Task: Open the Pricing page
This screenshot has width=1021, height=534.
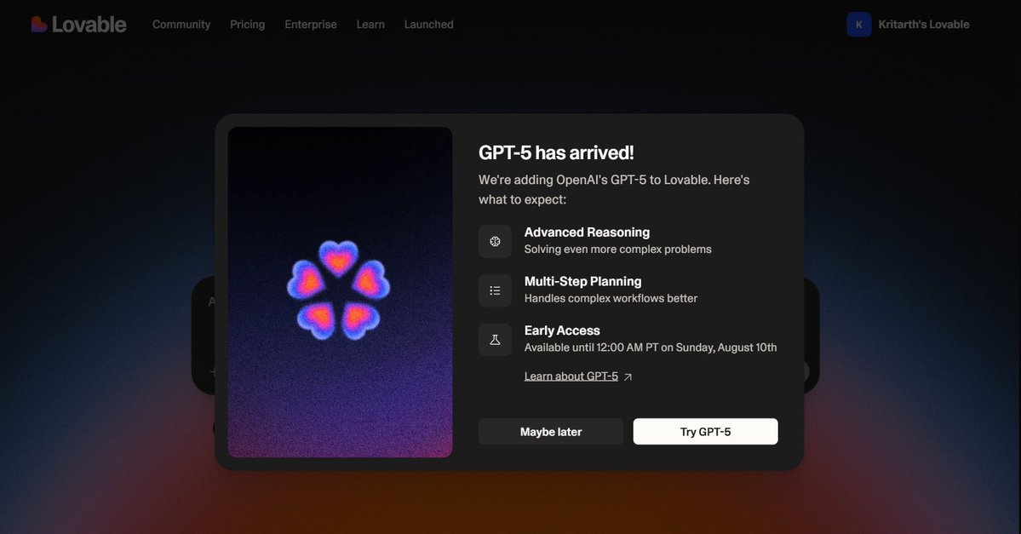Action: (248, 25)
